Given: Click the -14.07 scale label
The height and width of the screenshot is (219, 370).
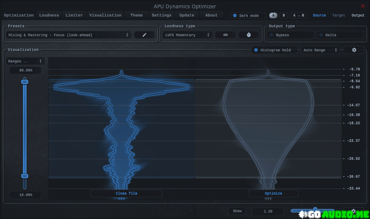Looking at the screenshot, I should pyautogui.click(x=354, y=105).
